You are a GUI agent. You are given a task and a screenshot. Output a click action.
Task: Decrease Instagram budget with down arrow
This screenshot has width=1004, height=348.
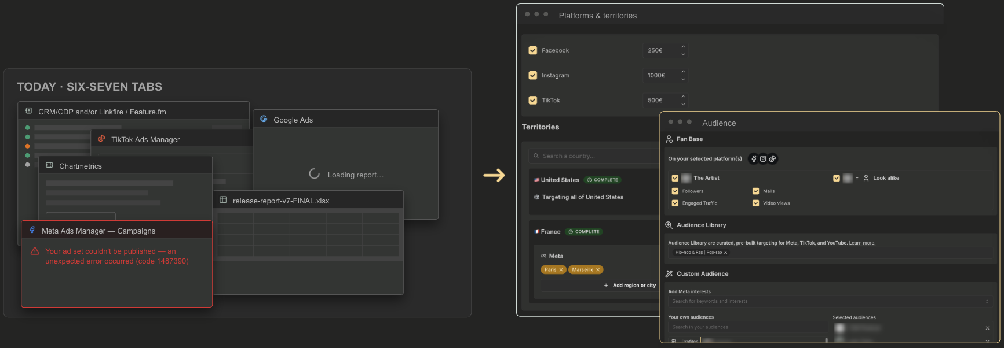683,79
